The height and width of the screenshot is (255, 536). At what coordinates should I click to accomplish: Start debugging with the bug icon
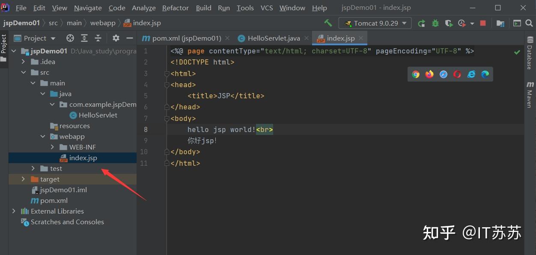click(435, 23)
